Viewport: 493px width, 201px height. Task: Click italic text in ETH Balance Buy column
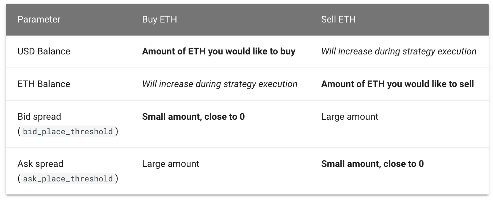pos(220,84)
